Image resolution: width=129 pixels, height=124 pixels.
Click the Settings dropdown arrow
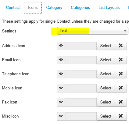[125, 31]
